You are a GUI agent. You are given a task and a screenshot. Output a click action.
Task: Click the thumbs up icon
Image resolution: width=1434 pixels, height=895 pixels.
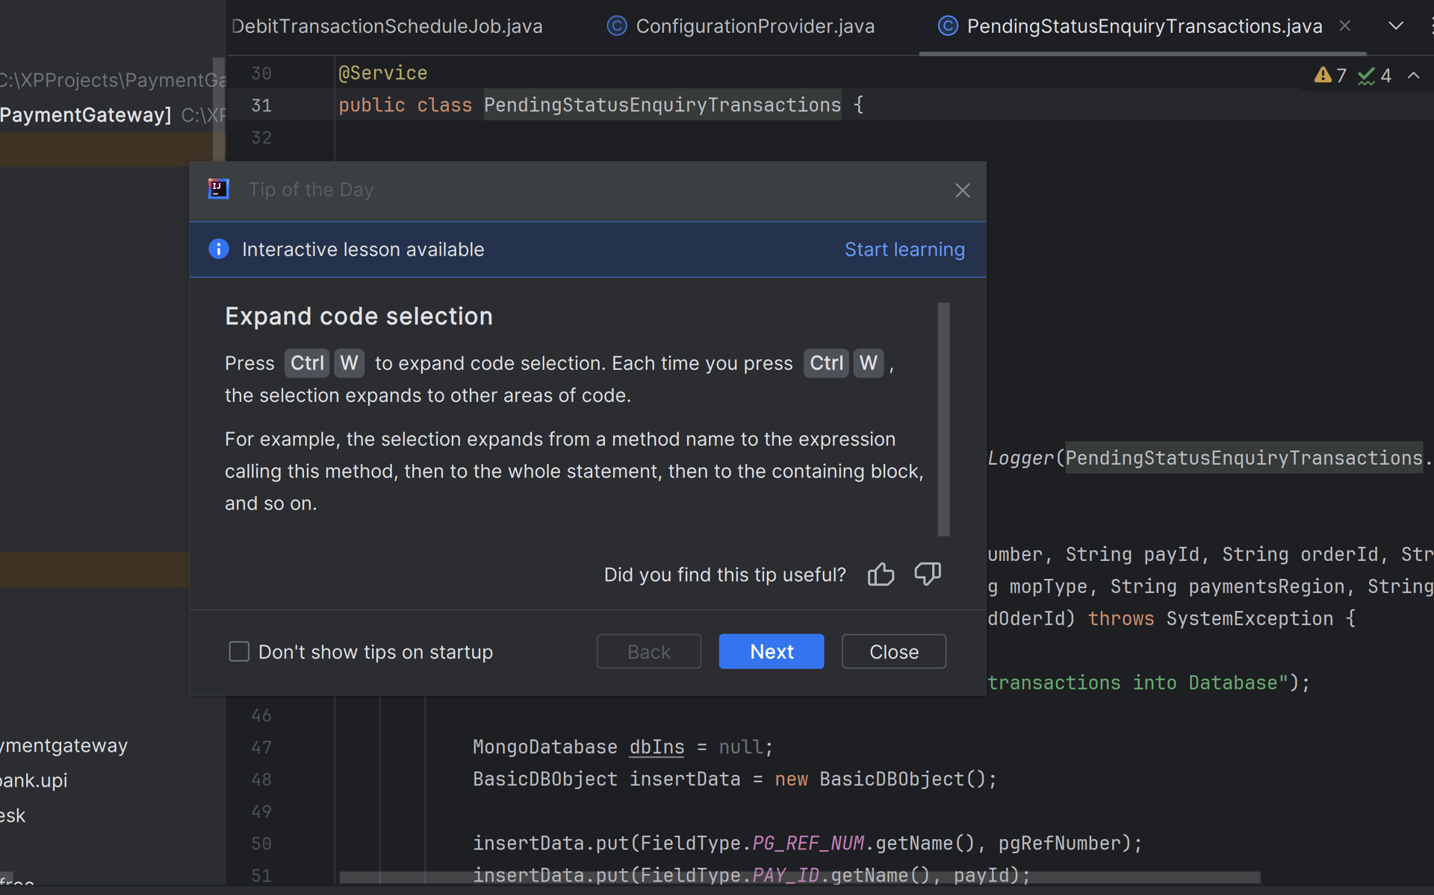coord(881,574)
